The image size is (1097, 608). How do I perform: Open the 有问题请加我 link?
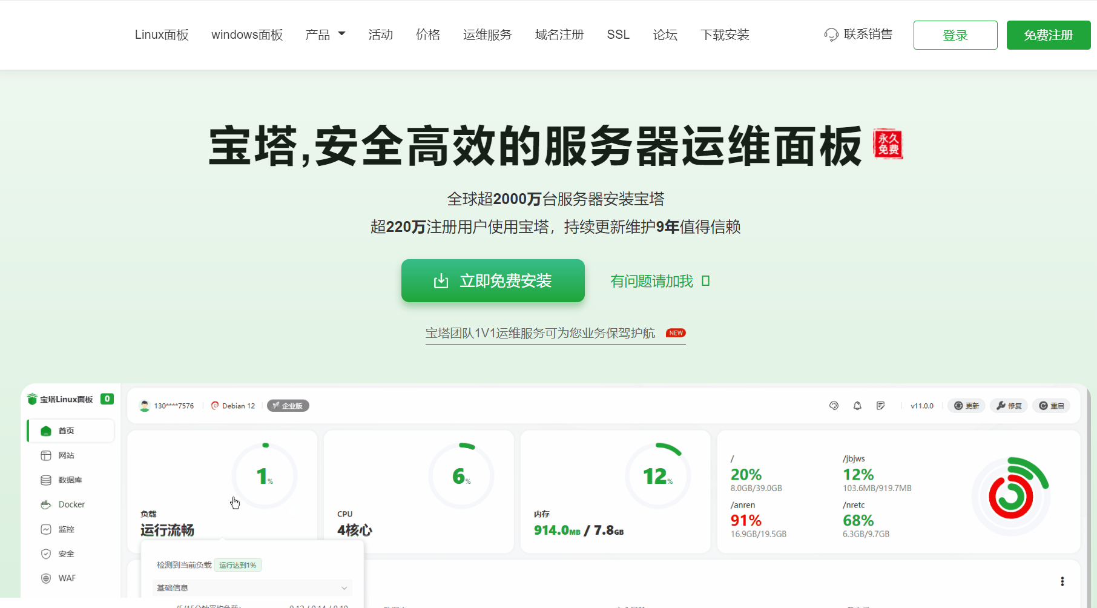(660, 281)
